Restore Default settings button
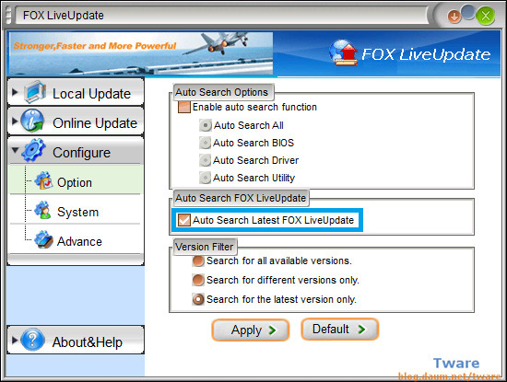The width and height of the screenshot is (507, 382). pos(340,329)
